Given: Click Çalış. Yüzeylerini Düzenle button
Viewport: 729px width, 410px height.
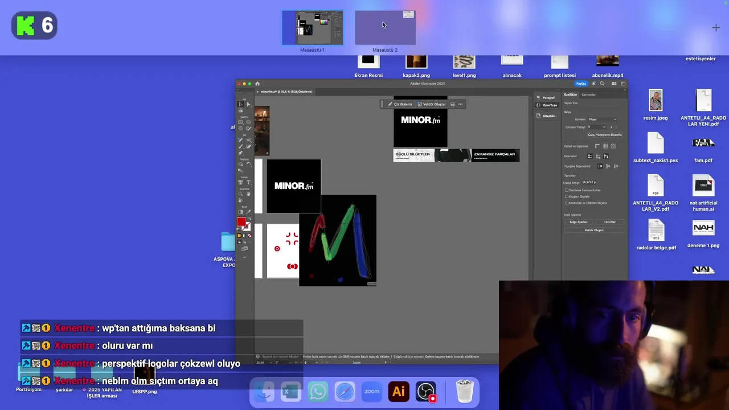Looking at the screenshot, I should click(605, 135).
